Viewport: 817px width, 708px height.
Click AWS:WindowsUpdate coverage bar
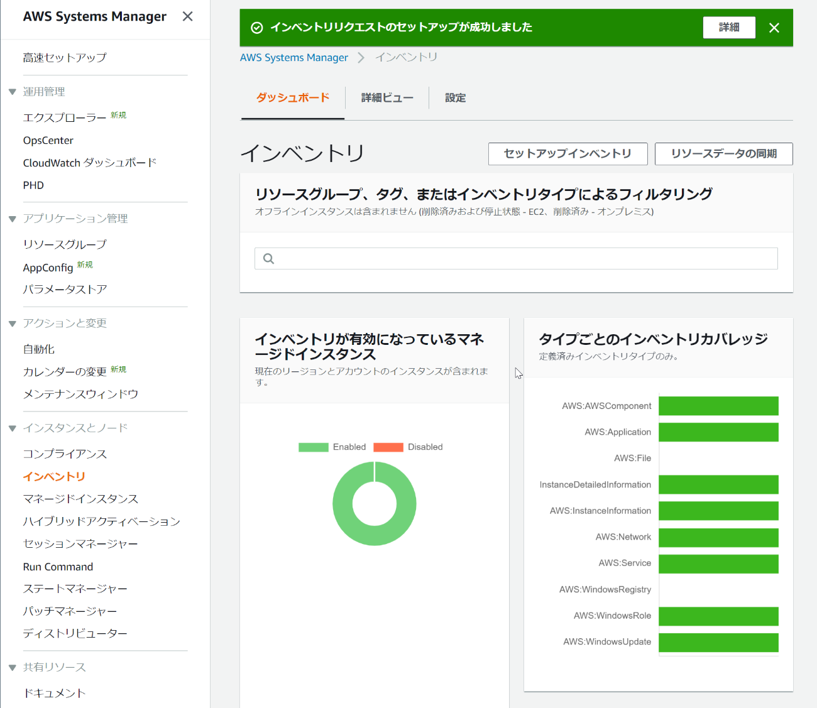tap(719, 642)
